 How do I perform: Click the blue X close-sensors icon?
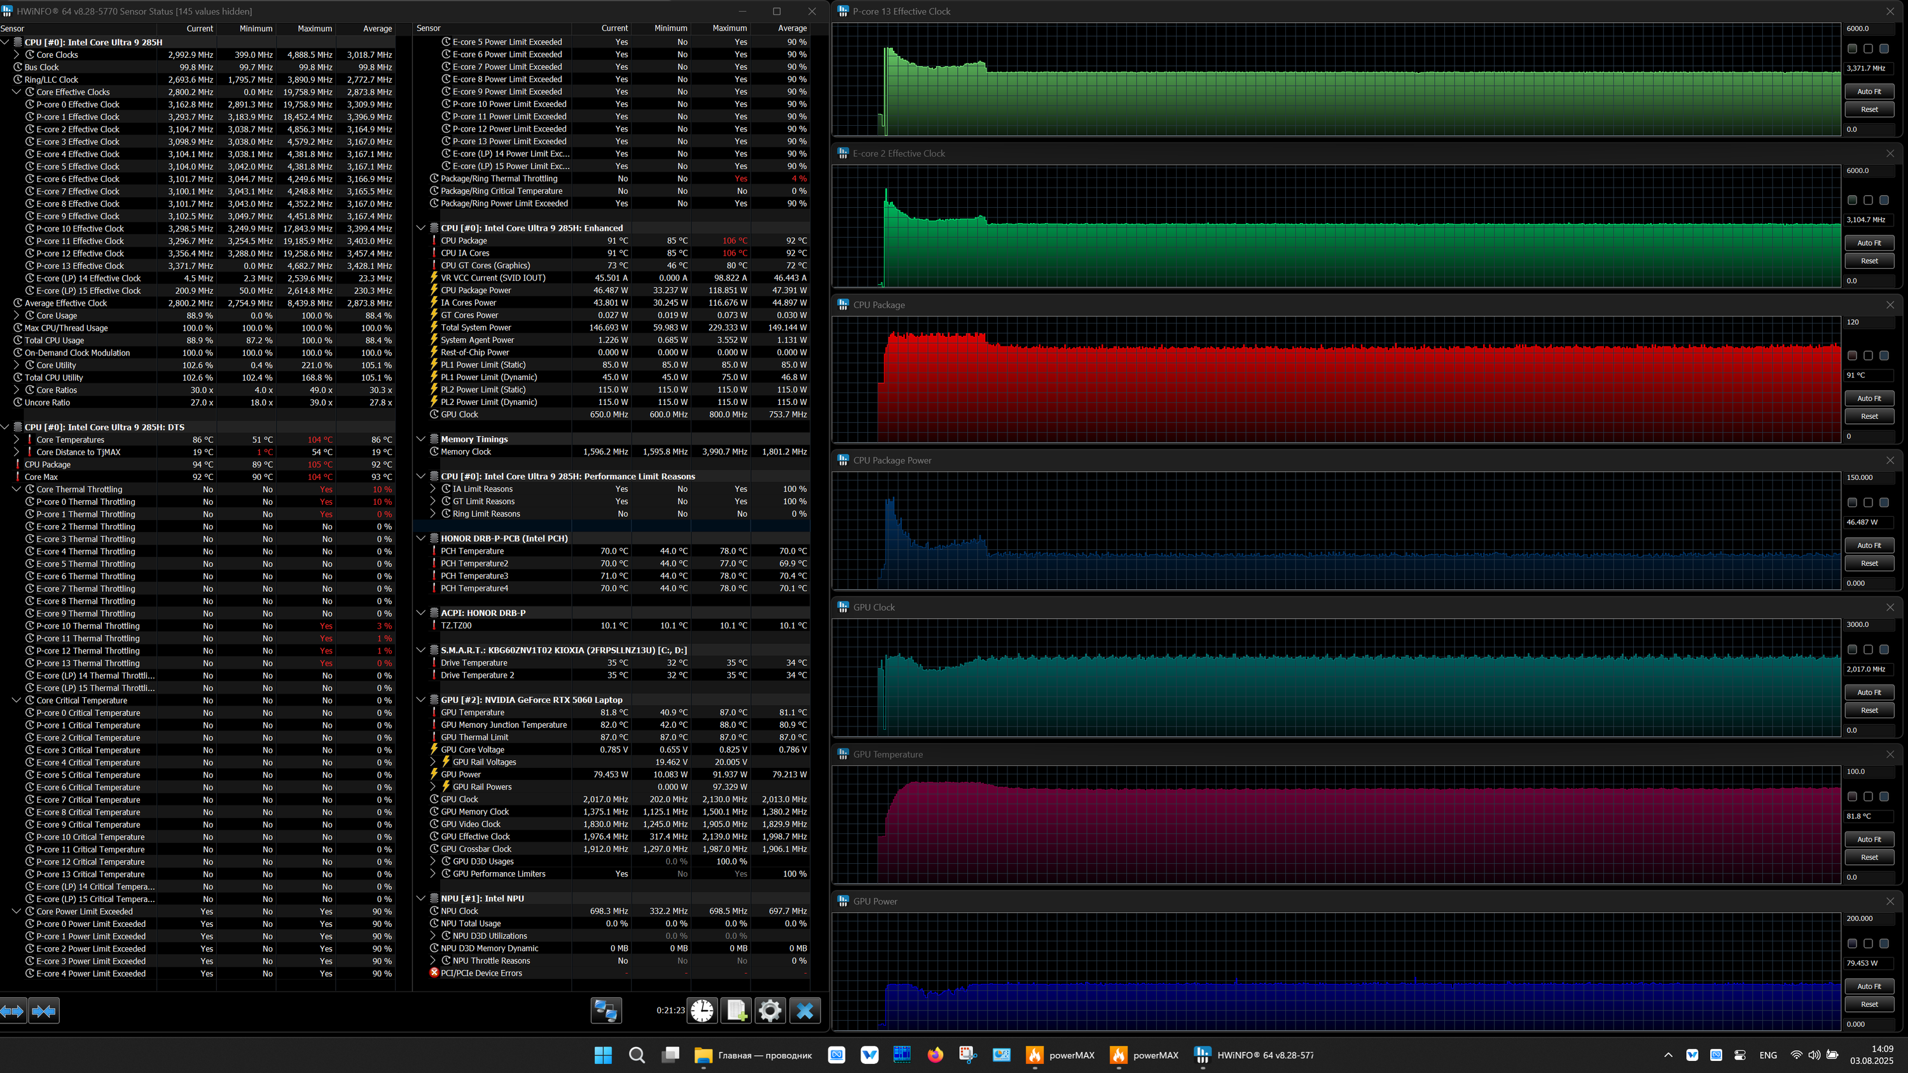click(x=805, y=1011)
